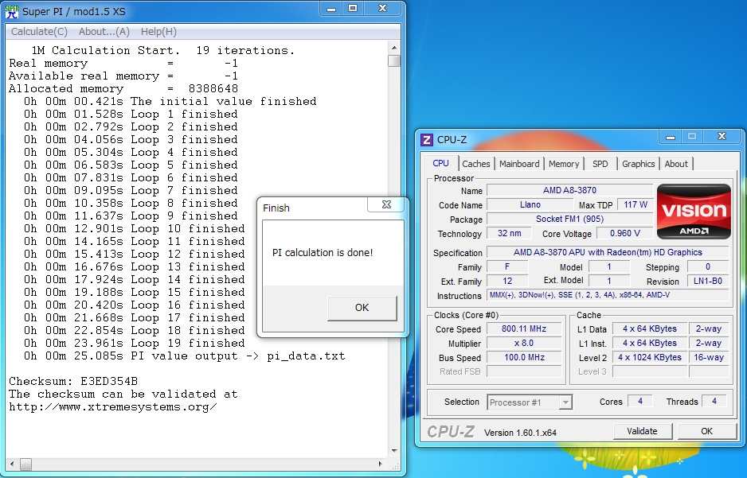Click the Validate button in CPU-Z
This screenshot has height=478, width=747.
[642, 431]
